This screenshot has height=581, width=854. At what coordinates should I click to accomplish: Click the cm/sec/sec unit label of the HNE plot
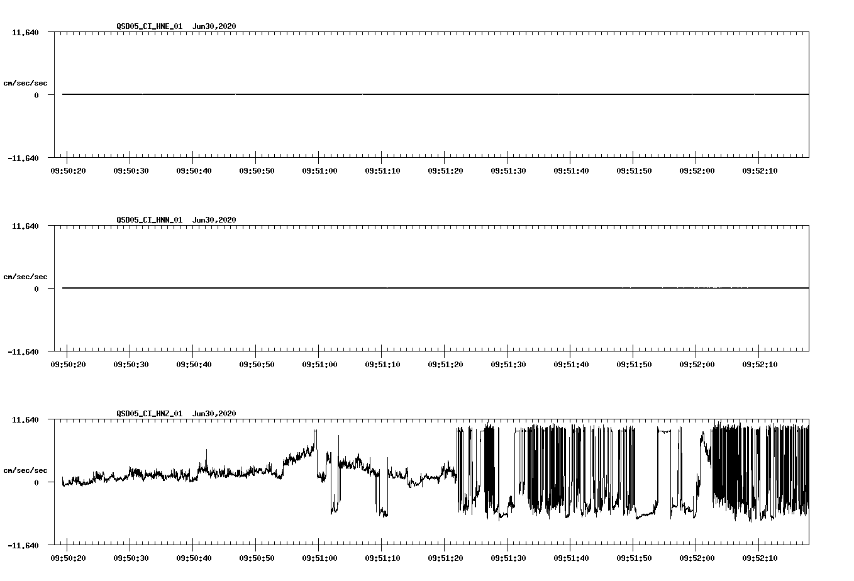[x=25, y=83]
